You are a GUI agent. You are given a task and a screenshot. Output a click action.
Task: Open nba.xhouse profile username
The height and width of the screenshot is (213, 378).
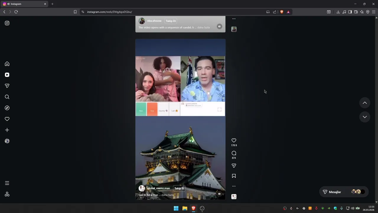(x=154, y=21)
